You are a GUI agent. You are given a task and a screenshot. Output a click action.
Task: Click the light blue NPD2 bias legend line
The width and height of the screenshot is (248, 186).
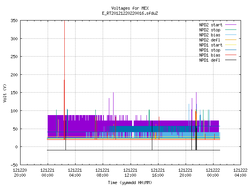[231, 34]
